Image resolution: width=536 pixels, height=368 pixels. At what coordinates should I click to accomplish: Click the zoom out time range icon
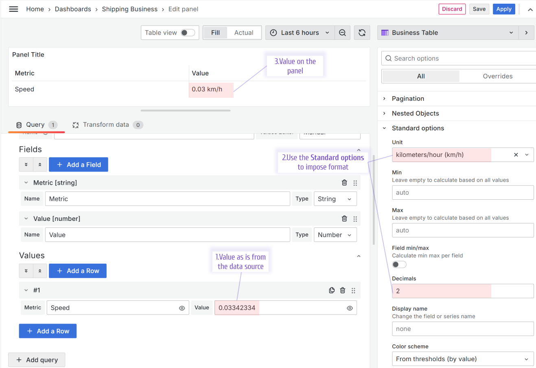pyautogui.click(x=342, y=33)
